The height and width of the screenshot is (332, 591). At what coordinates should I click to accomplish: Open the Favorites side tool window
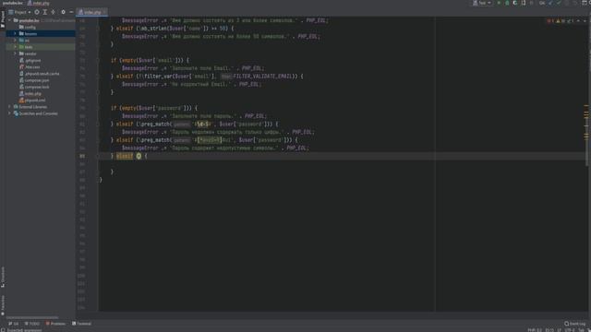[3, 305]
